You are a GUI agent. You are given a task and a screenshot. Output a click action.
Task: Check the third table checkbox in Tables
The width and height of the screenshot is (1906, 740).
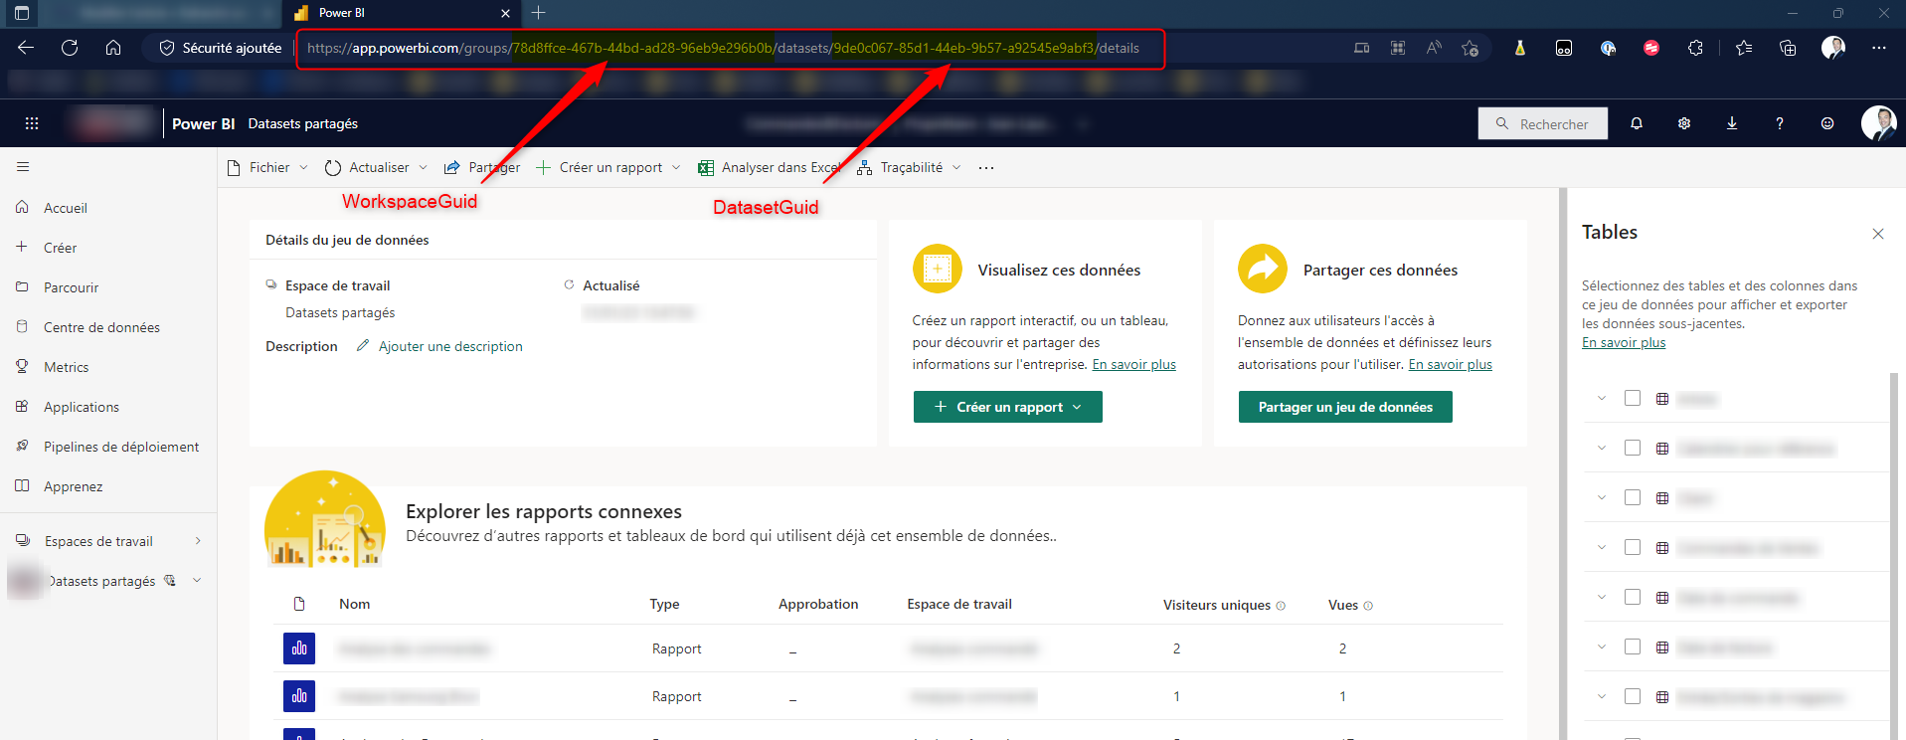(x=1633, y=497)
